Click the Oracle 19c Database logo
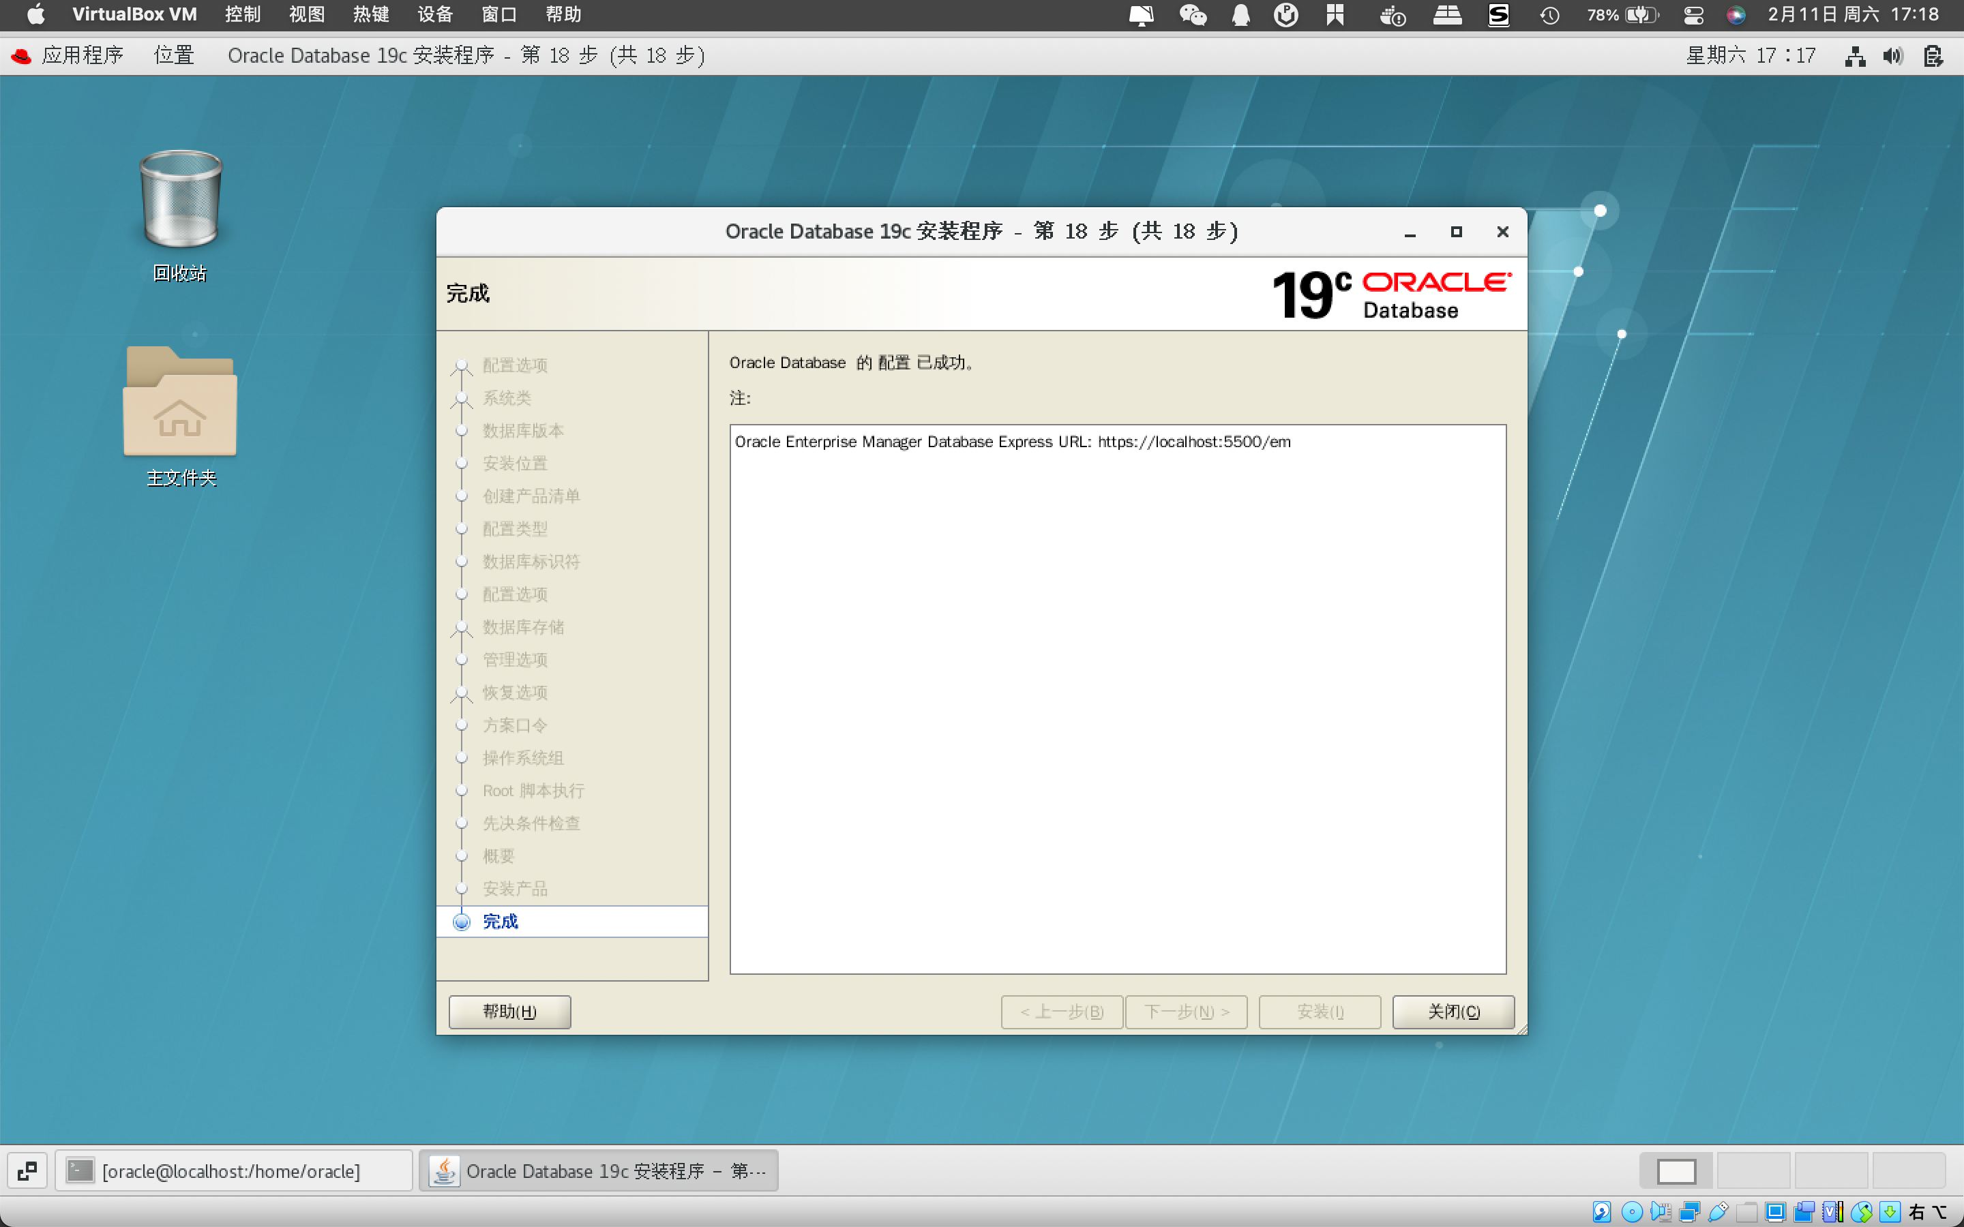The height and width of the screenshot is (1227, 1964). pyautogui.click(x=1391, y=294)
